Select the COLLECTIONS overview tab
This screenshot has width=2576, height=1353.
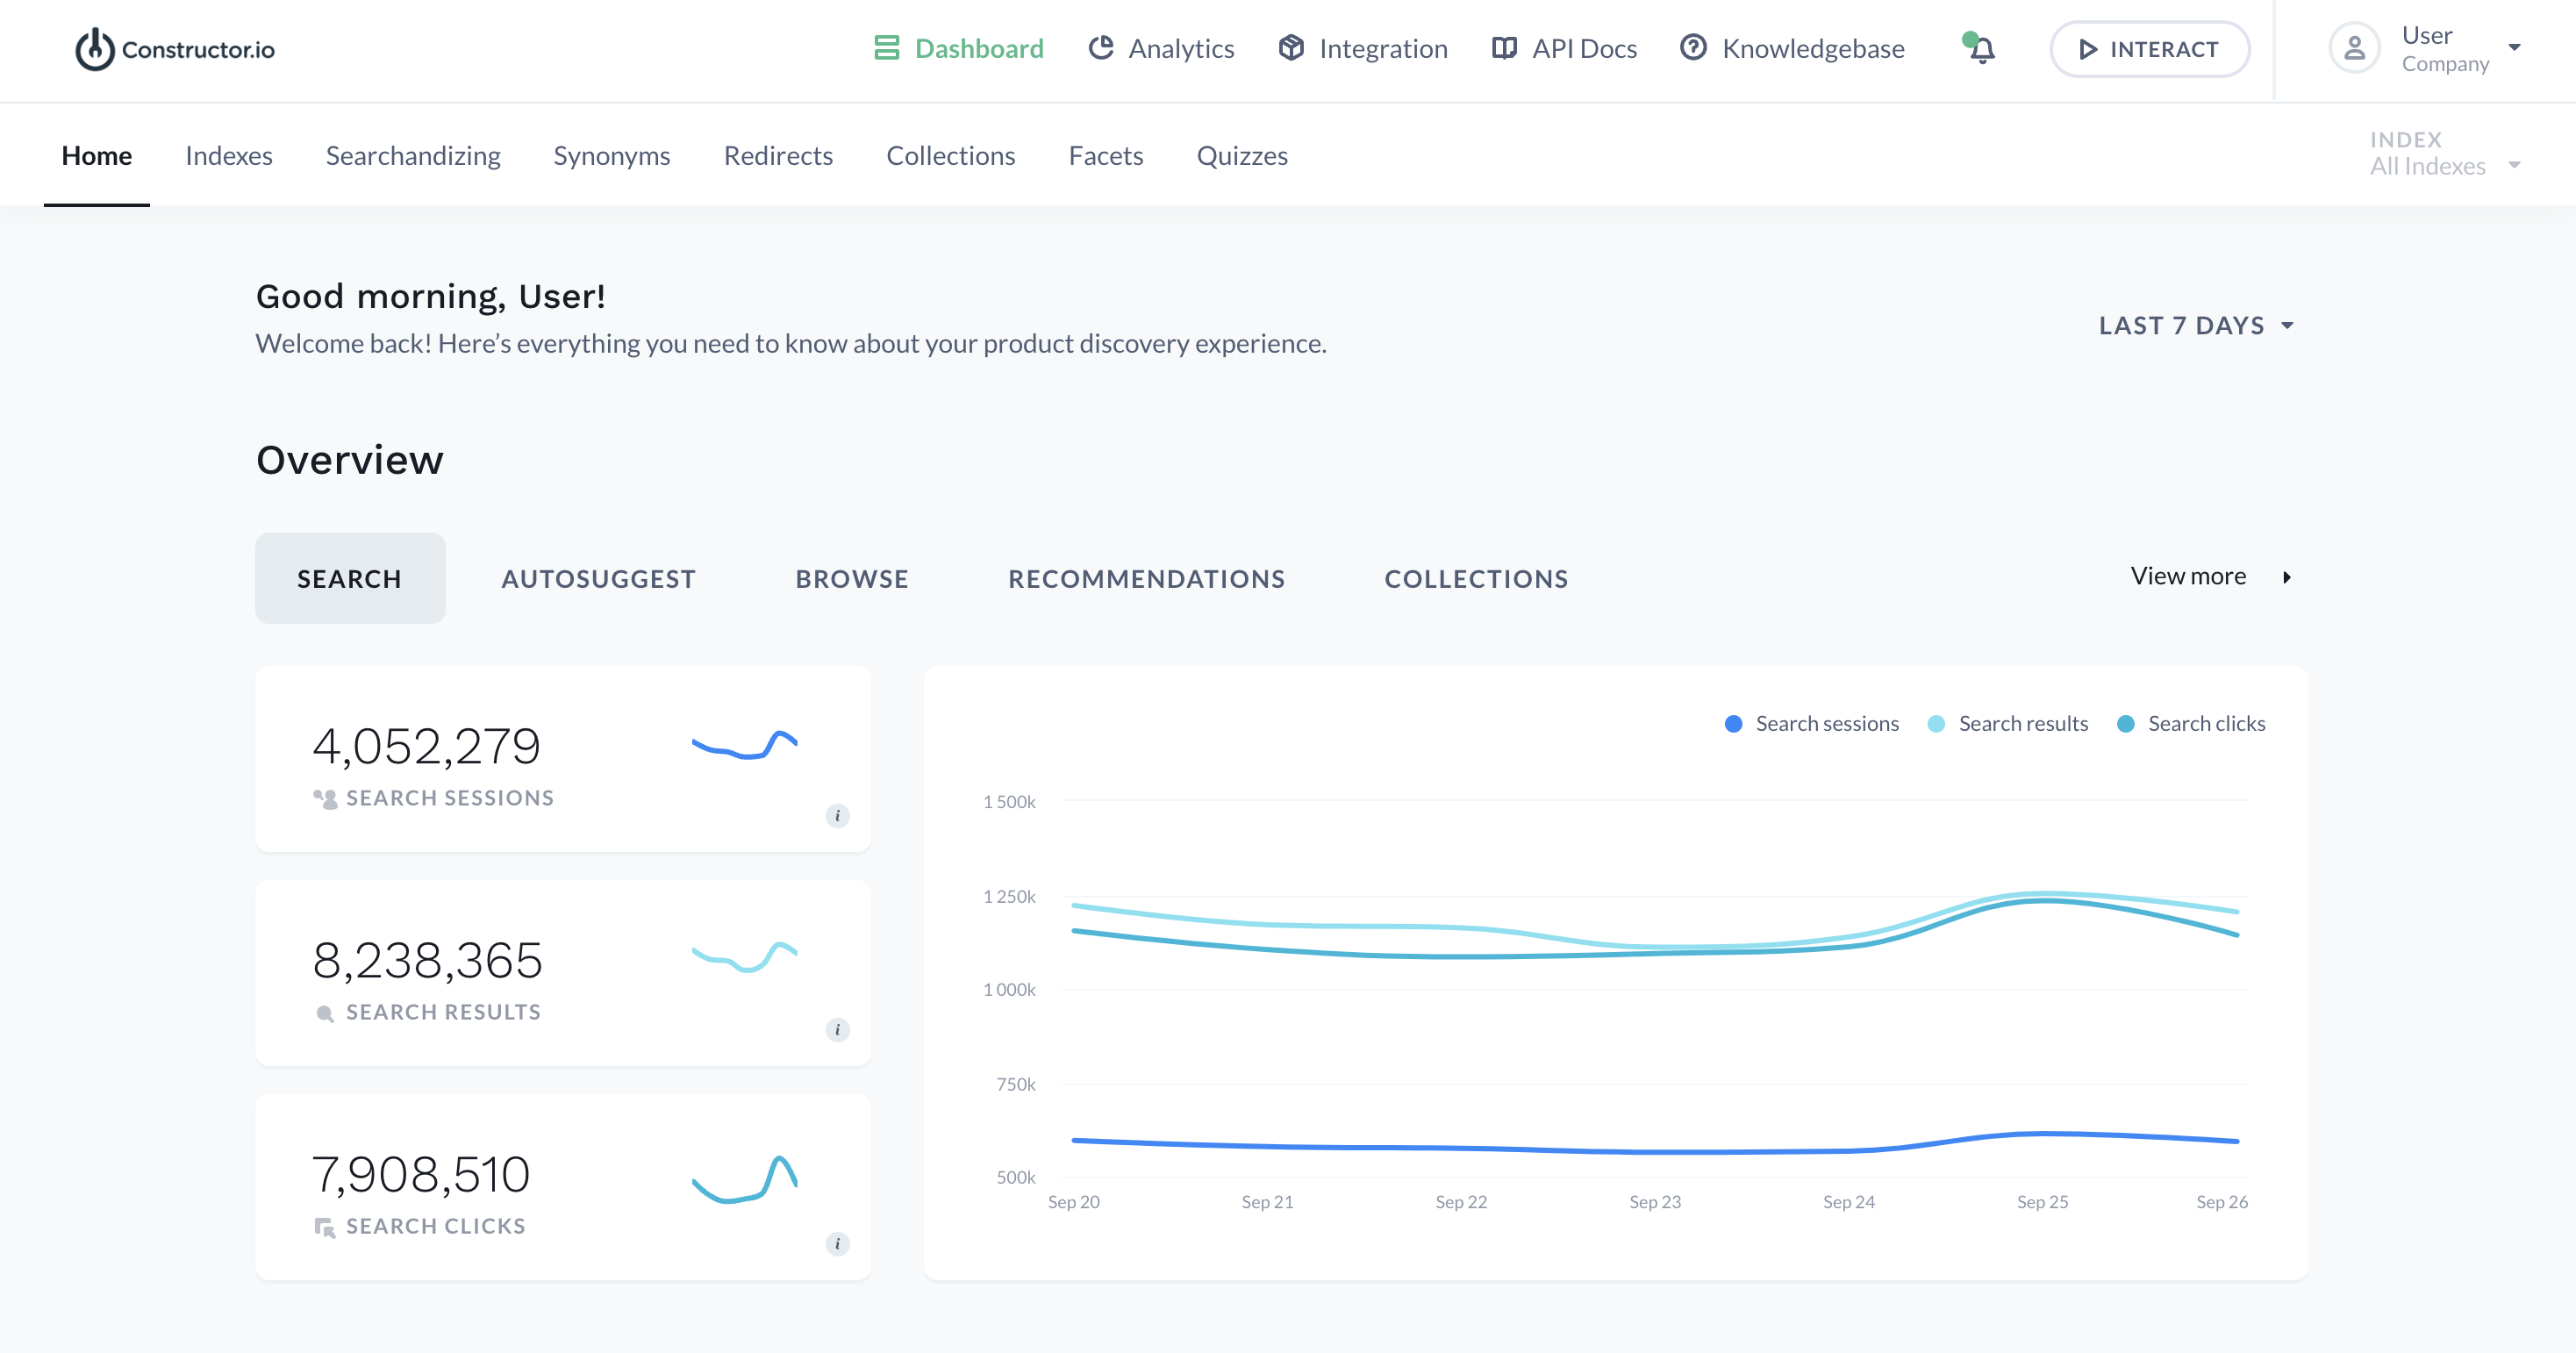pos(1476,578)
